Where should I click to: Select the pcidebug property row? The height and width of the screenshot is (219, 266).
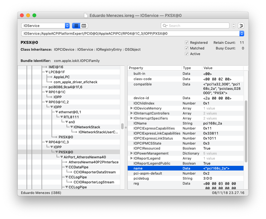(185, 178)
